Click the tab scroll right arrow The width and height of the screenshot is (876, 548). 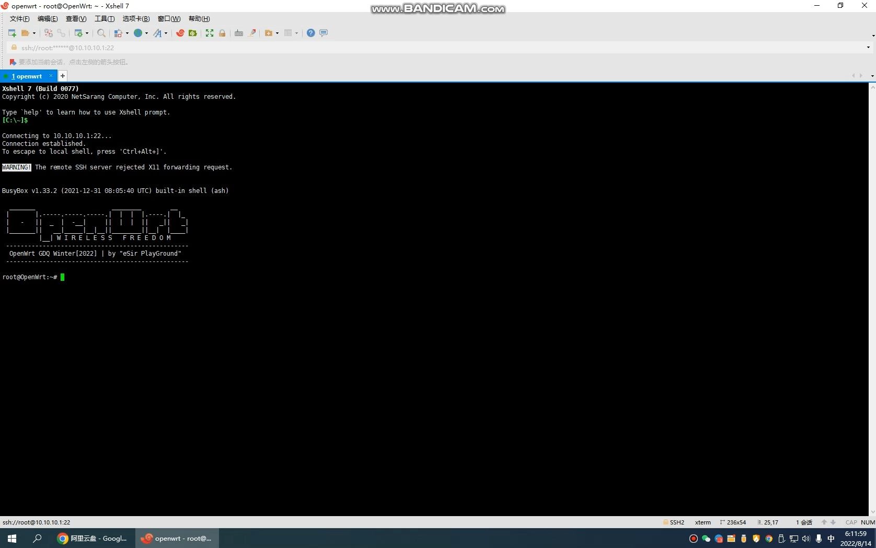tap(861, 76)
